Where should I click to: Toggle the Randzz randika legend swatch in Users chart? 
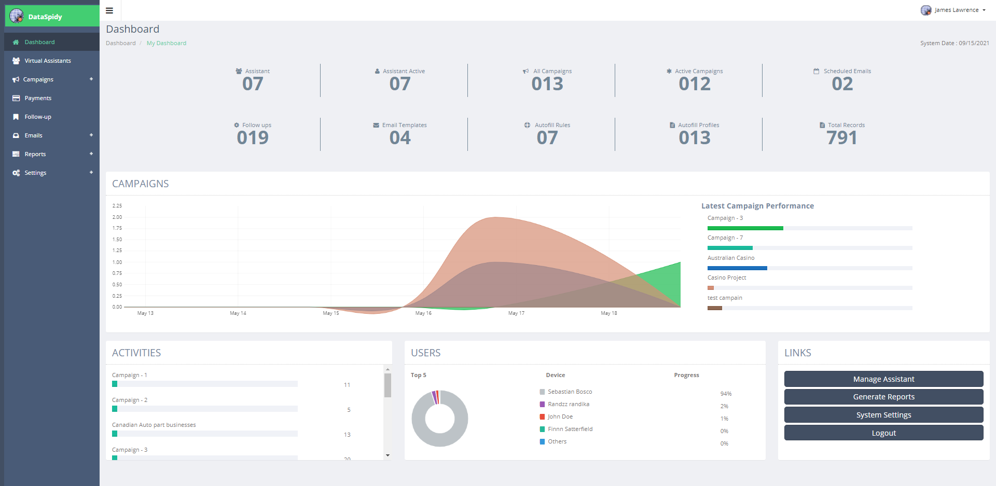point(543,404)
